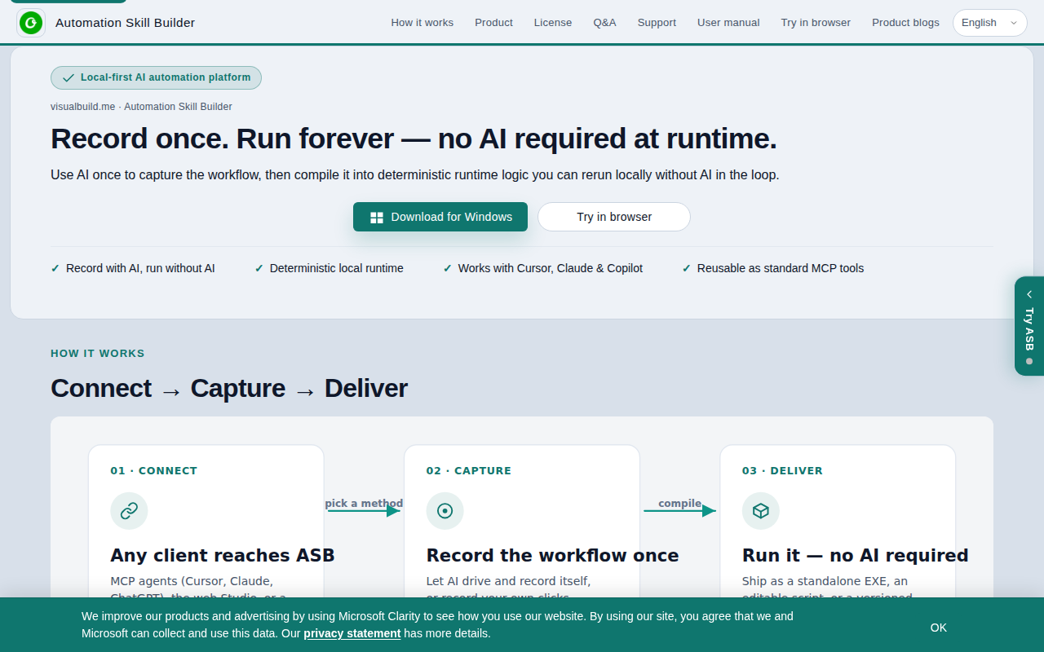The image size is (1044, 652).
Task: Click the checkmark icon in the Local-first badge
Action: click(x=69, y=78)
